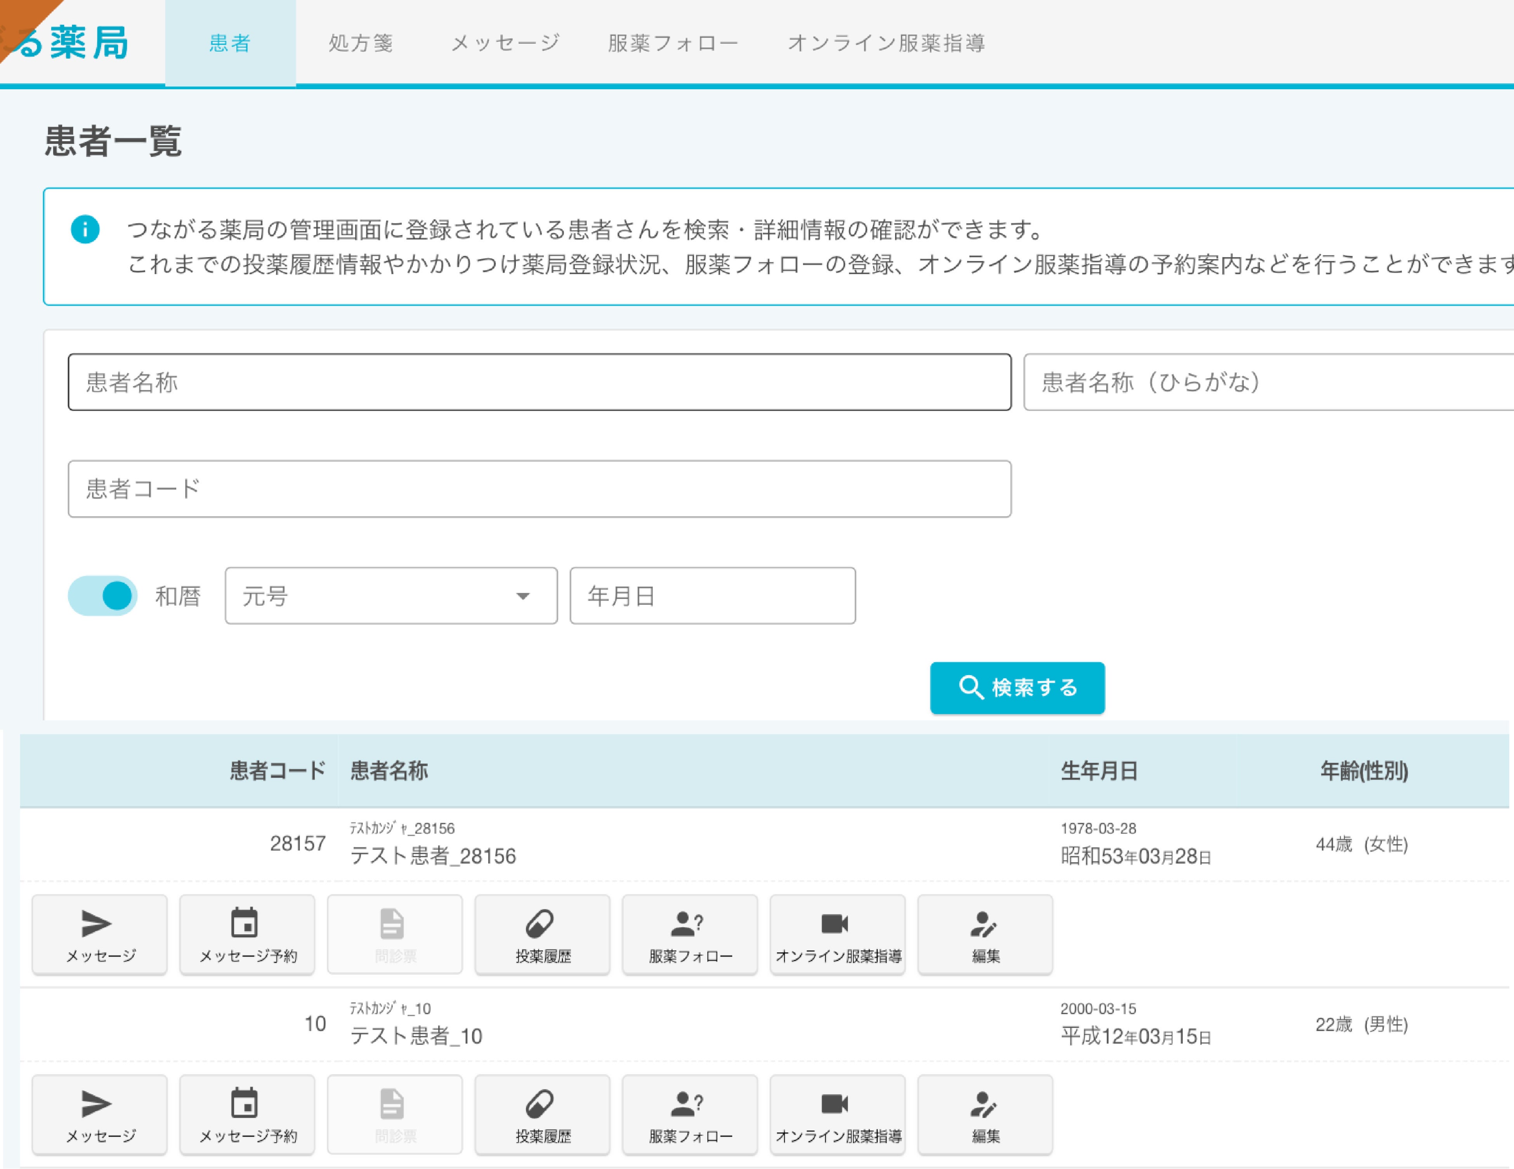The image size is (1514, 1169).
Task: Go to 服薬フォロー navigation tab
Action: point(673,43)
